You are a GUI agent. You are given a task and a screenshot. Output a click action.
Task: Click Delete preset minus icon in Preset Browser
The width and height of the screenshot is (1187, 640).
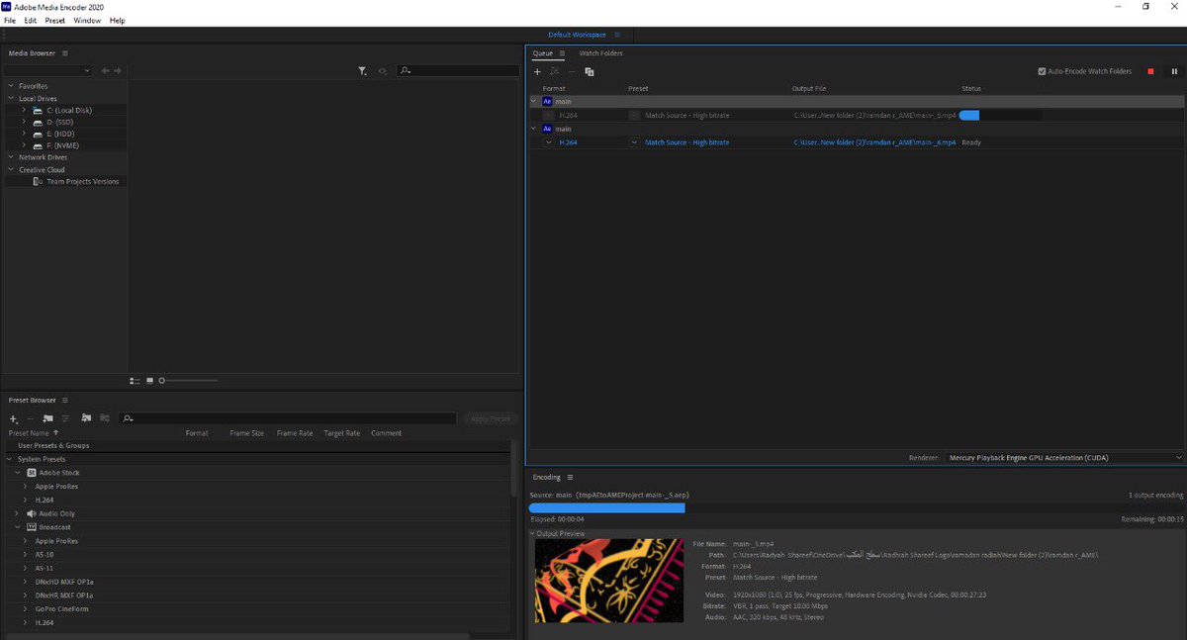(x=31, y=419)
